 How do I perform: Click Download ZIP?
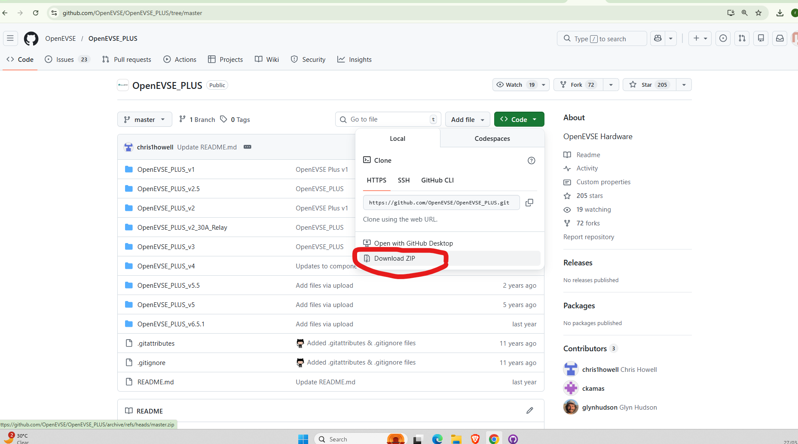coord(394,258)
